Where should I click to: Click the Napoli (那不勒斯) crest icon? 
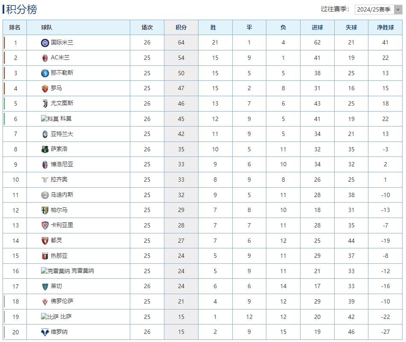point(45,73)
